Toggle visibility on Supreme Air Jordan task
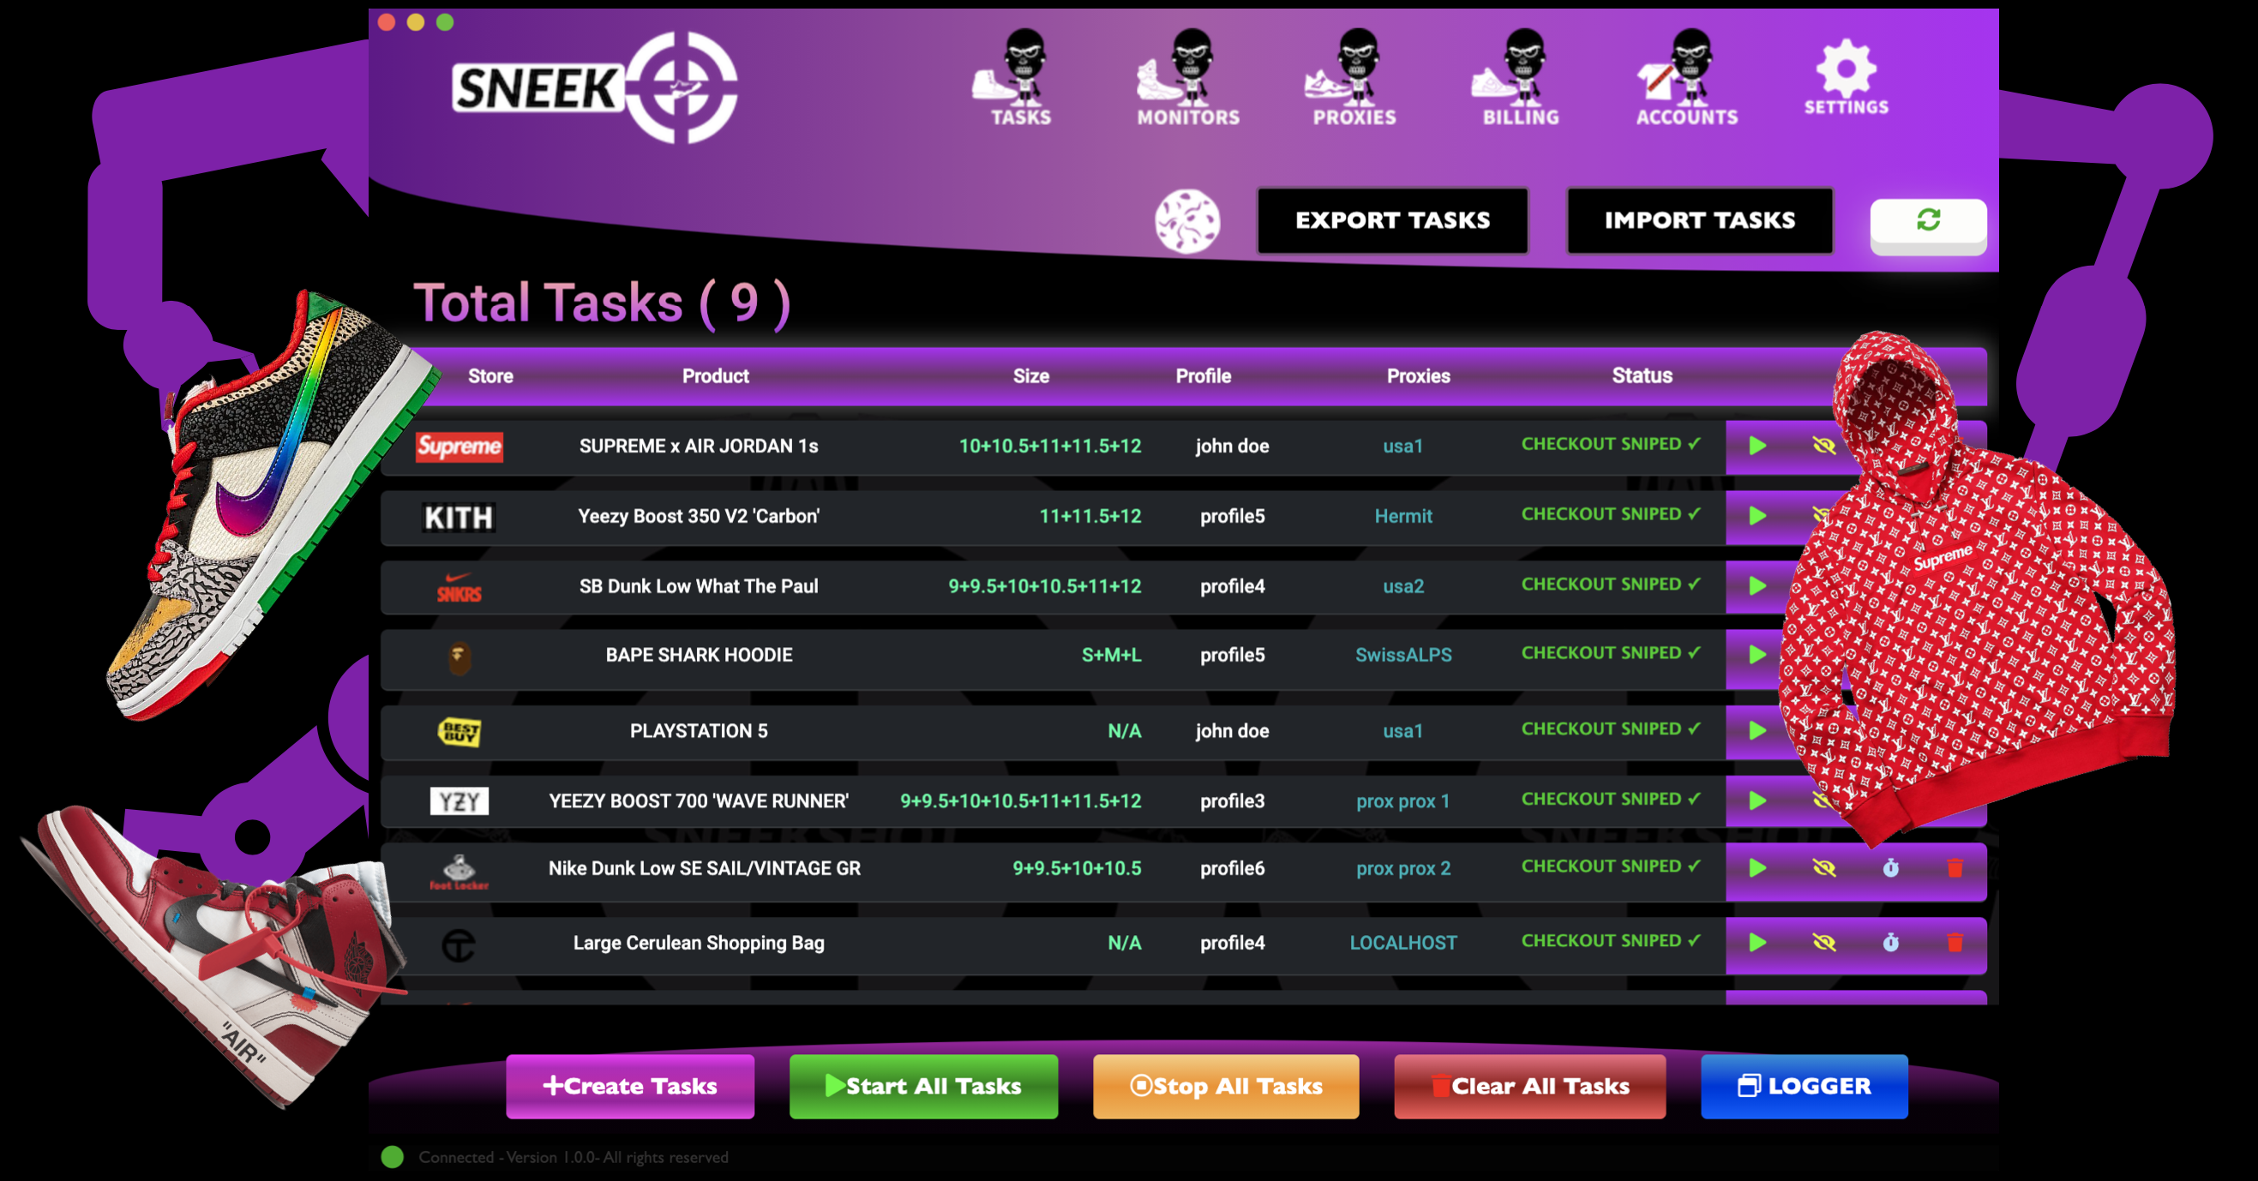The image size is (2258, 1181). tap(1823, 446)
